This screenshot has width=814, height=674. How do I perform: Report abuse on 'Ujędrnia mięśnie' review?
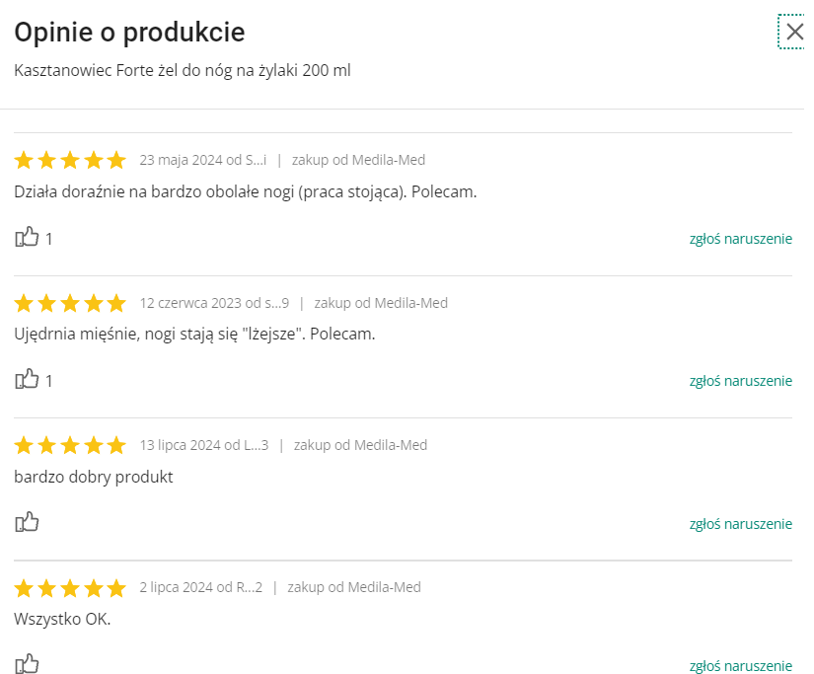tap(740, 381)
